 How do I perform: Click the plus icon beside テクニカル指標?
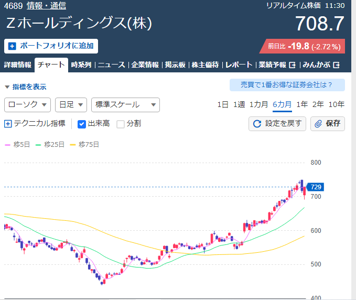[8, 124]
